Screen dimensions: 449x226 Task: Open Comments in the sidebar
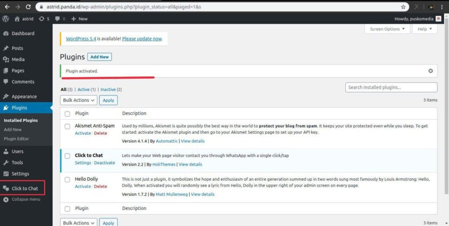tap(23, 82)
